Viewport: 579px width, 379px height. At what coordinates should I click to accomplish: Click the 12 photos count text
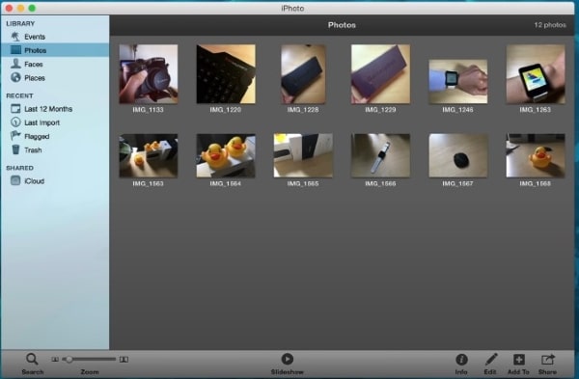point(550,25)
